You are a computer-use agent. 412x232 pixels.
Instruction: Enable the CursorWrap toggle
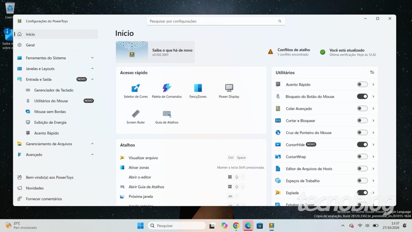[362, 157]
